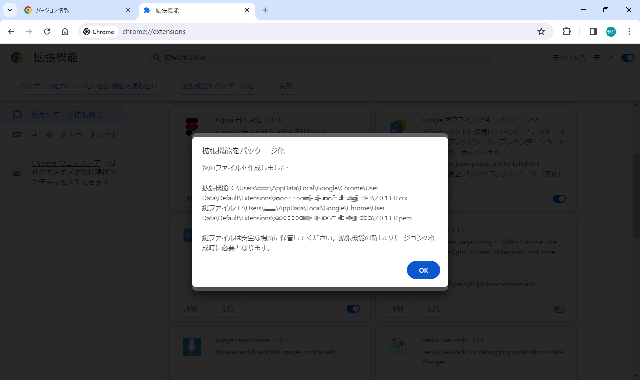Open the Chrome ウェブストア link
The image size is (641, 380).
66,163
